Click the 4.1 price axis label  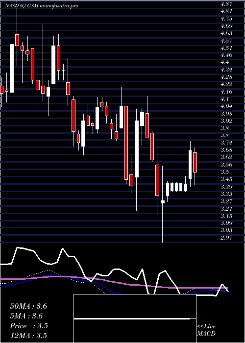click(225, 99)
